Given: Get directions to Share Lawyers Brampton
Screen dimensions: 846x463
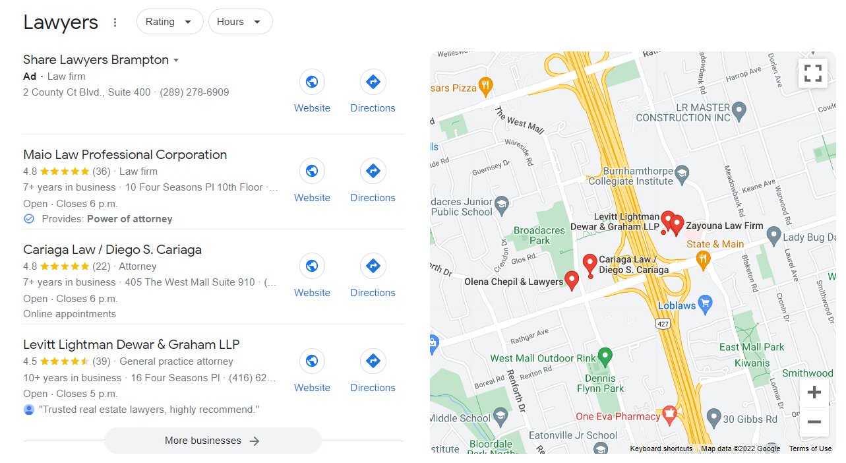Looking at the screenshot, I should pyautogui.click(x=373, y=82).
